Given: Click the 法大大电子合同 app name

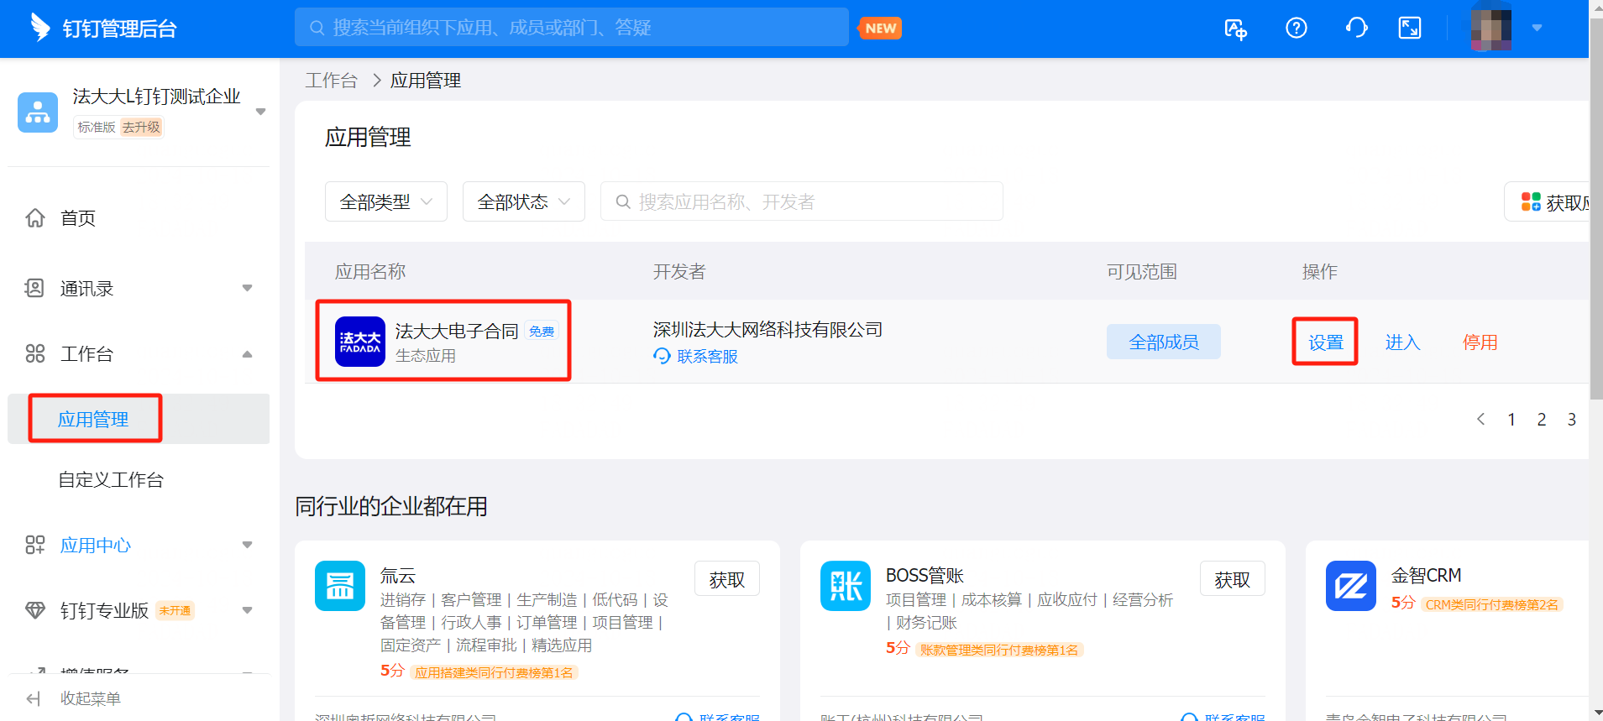Looking at the screenshot, I should tap(457, 331).
